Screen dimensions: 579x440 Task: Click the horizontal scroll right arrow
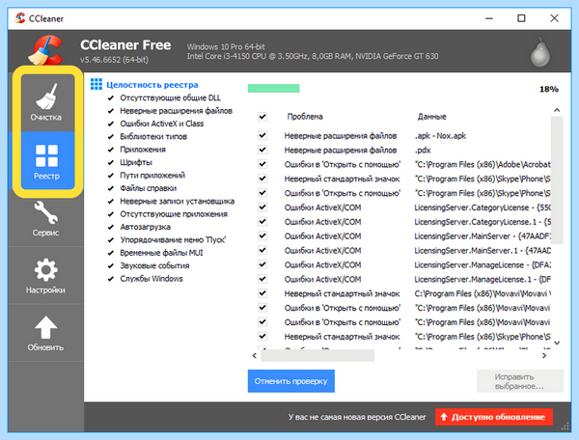[x=544, y=355]
